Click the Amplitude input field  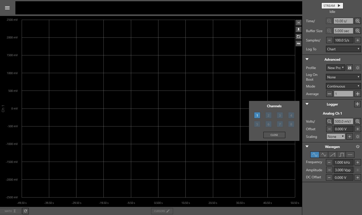(x=343, y=170)
